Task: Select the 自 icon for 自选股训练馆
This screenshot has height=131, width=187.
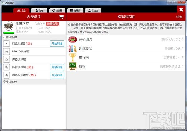Action: coord(7,75)
